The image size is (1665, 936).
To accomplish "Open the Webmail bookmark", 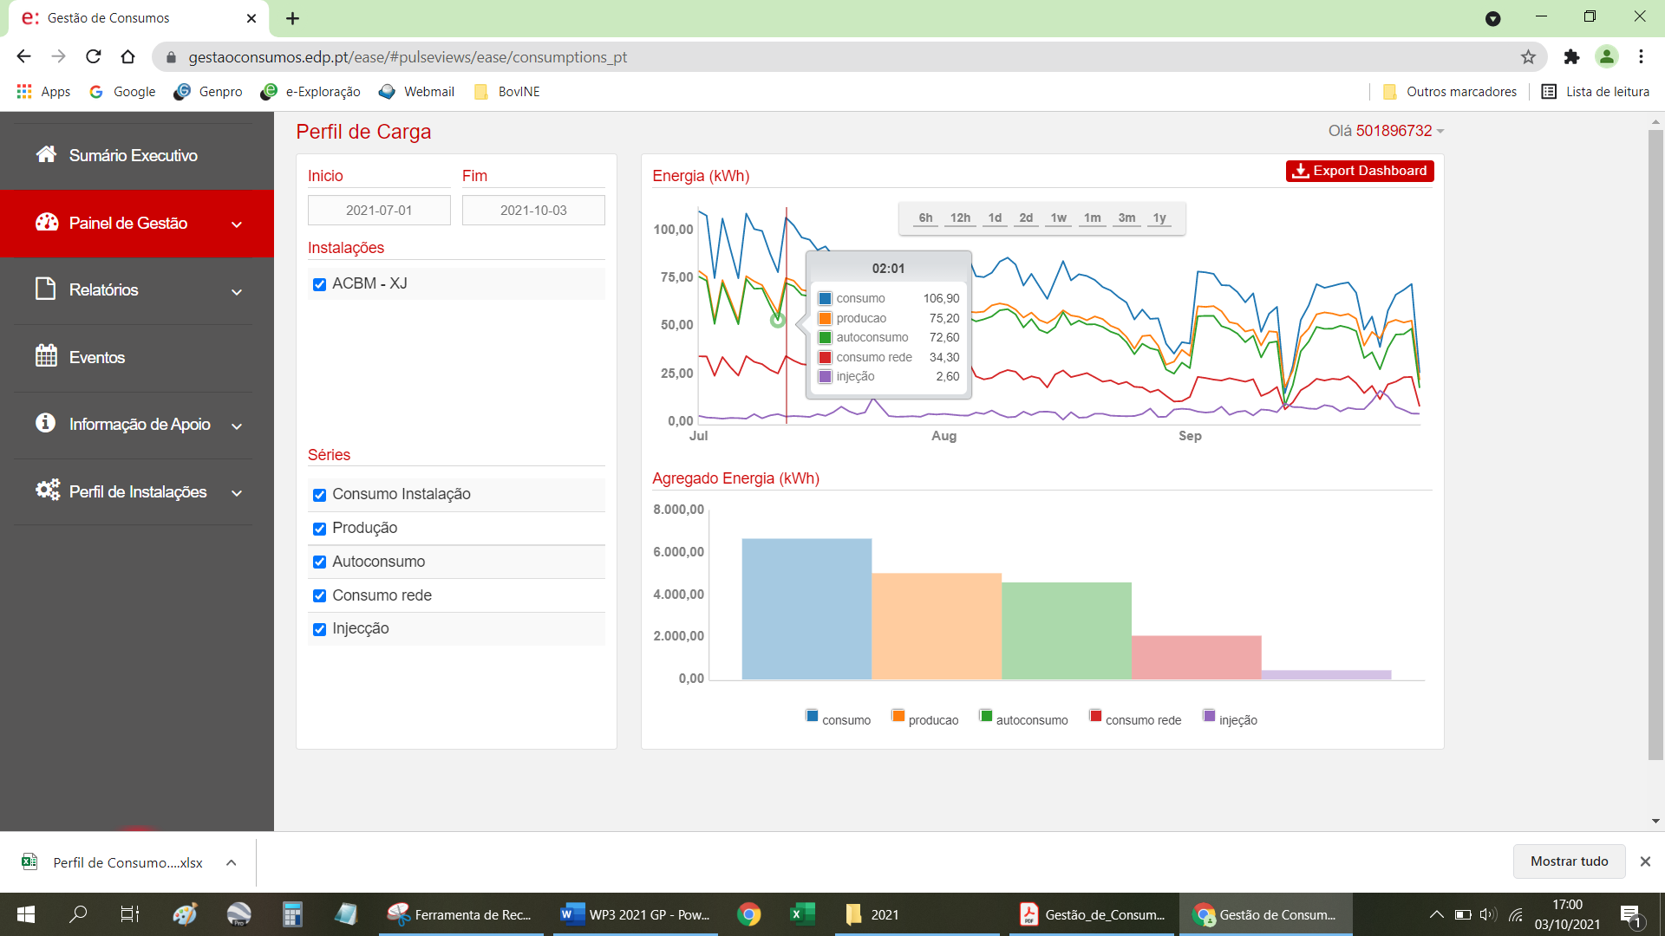I will (416, 92).
